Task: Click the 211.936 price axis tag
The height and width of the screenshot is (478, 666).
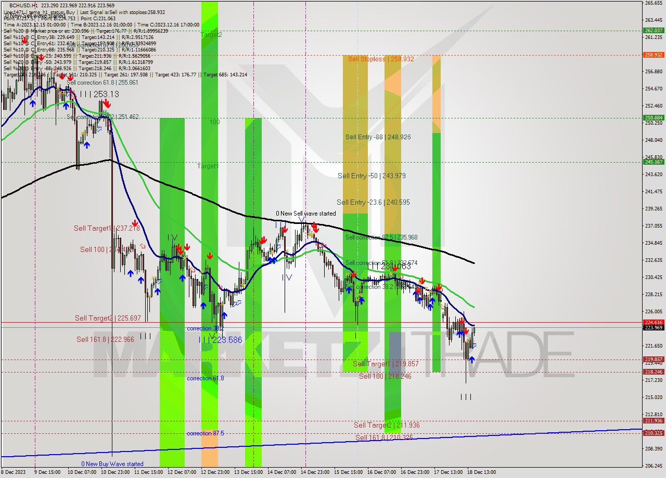Action: pyautogui.click(x=654, y=421)
